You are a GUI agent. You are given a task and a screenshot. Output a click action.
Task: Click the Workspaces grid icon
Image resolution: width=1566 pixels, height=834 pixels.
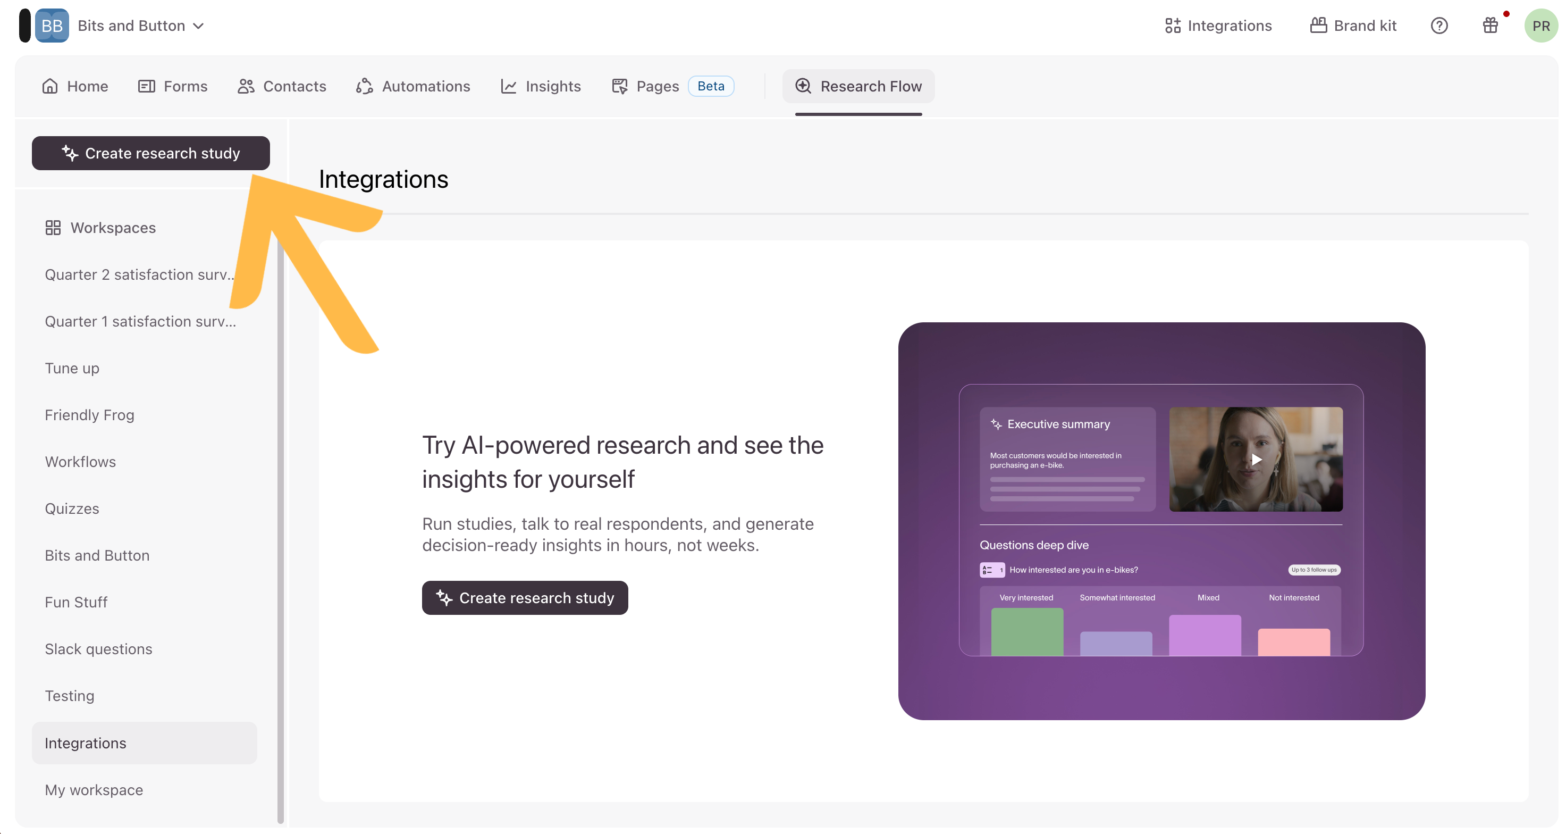53,228
